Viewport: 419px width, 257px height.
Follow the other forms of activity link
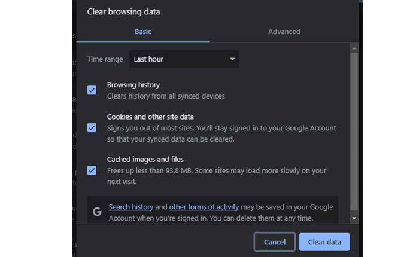coord(204,207)
